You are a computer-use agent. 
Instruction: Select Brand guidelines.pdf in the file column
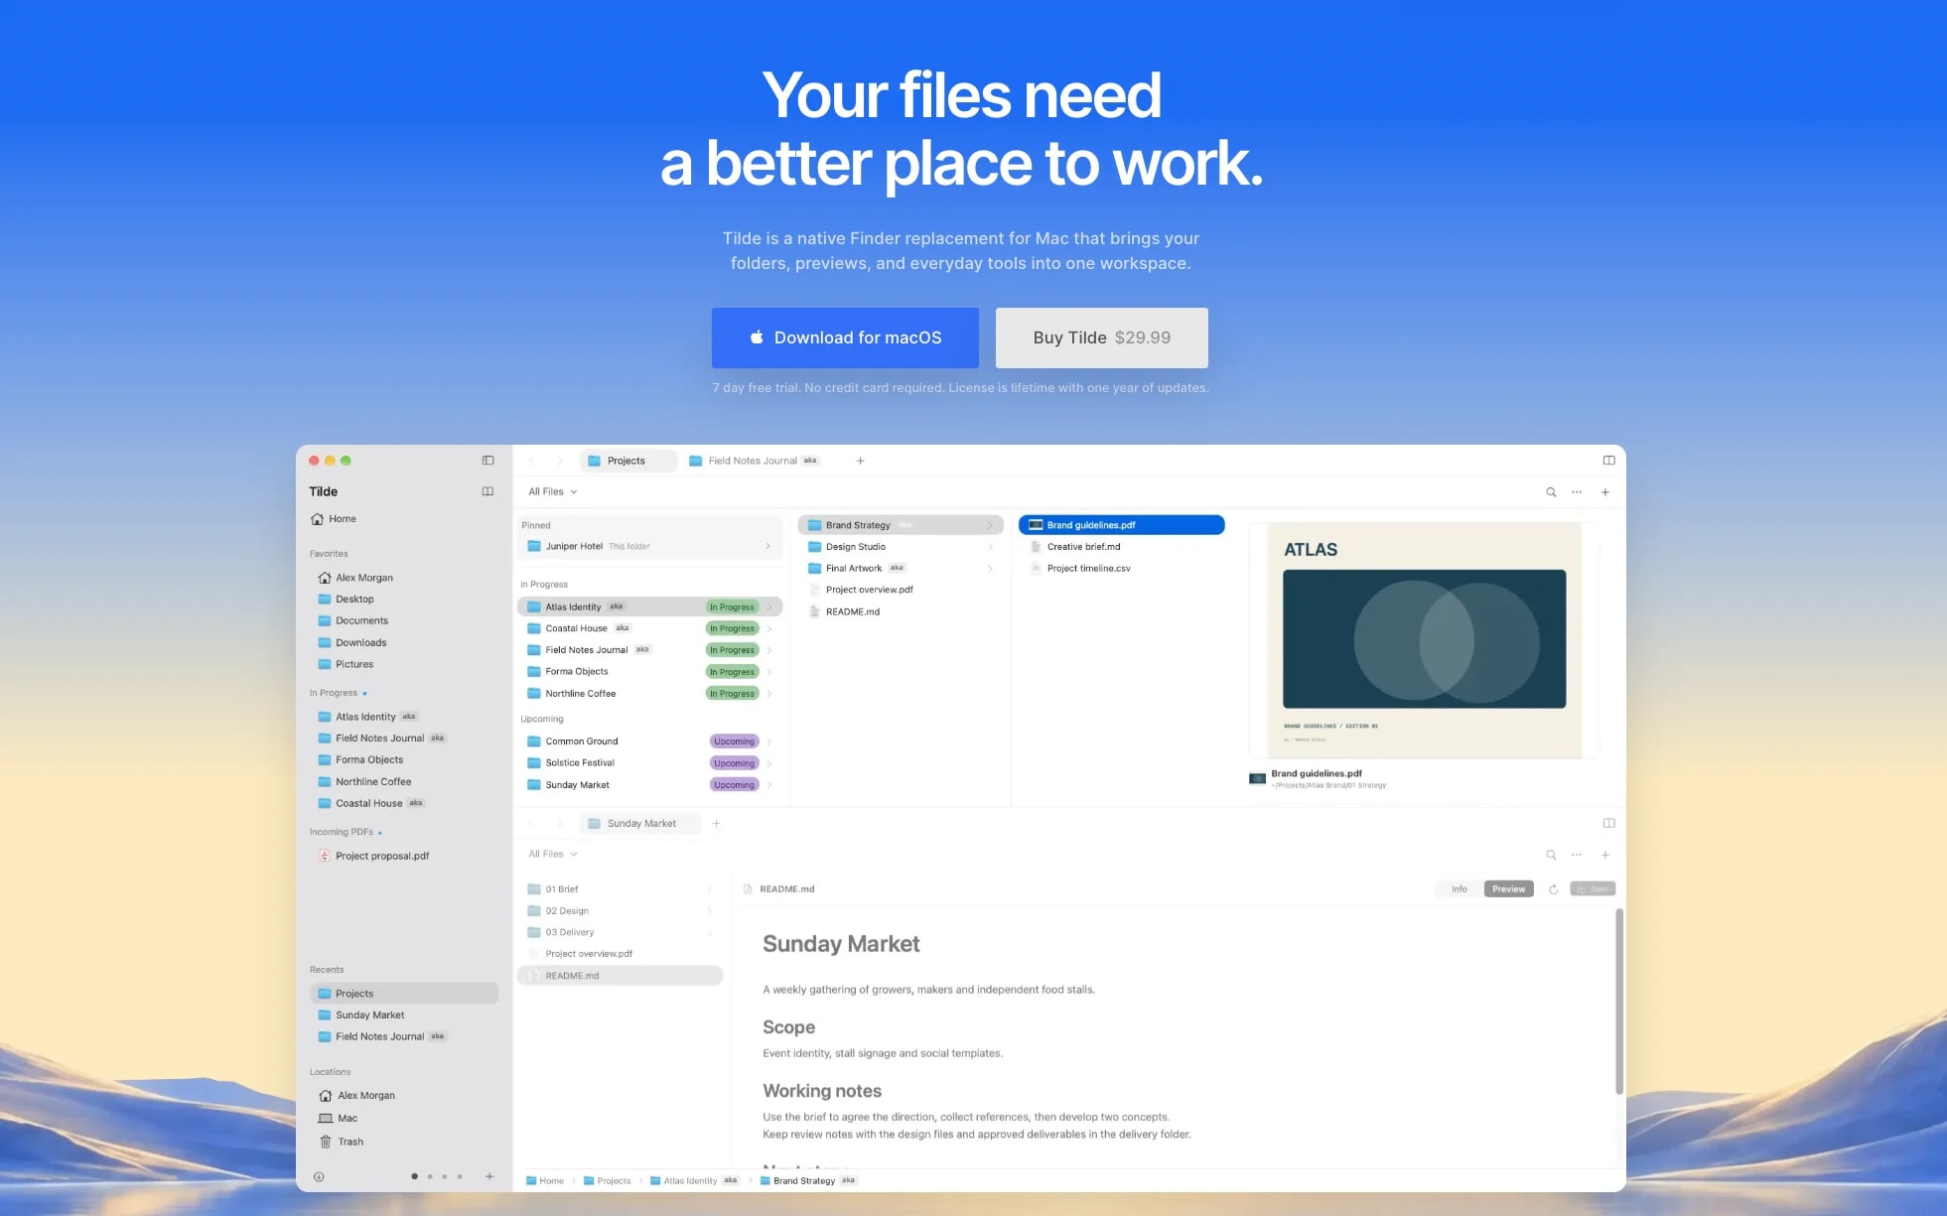1121,525
